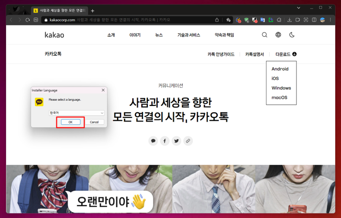The image size is (341, 218).
Task: Share via the KakaoTalk speech bubble icon
Action: point(153,141)
